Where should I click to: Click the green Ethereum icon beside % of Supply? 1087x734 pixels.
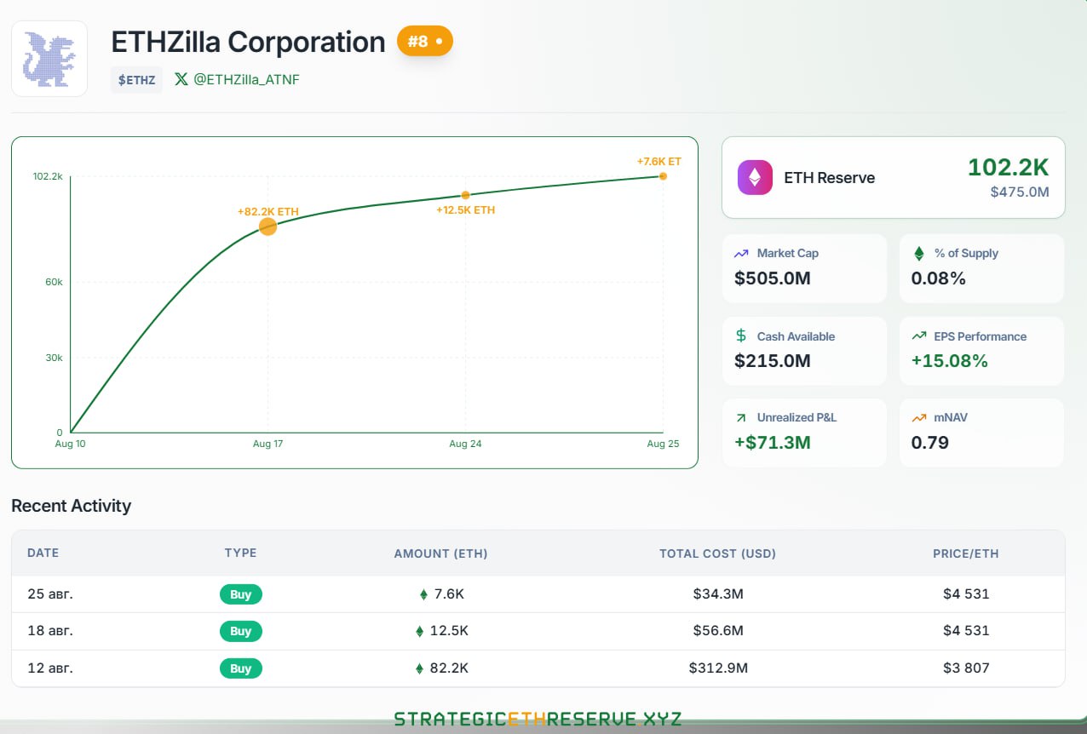click(x=918, y=254)
